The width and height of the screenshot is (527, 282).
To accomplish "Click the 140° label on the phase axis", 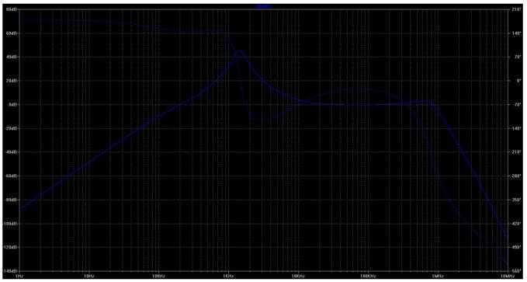I will coord(517,33).
